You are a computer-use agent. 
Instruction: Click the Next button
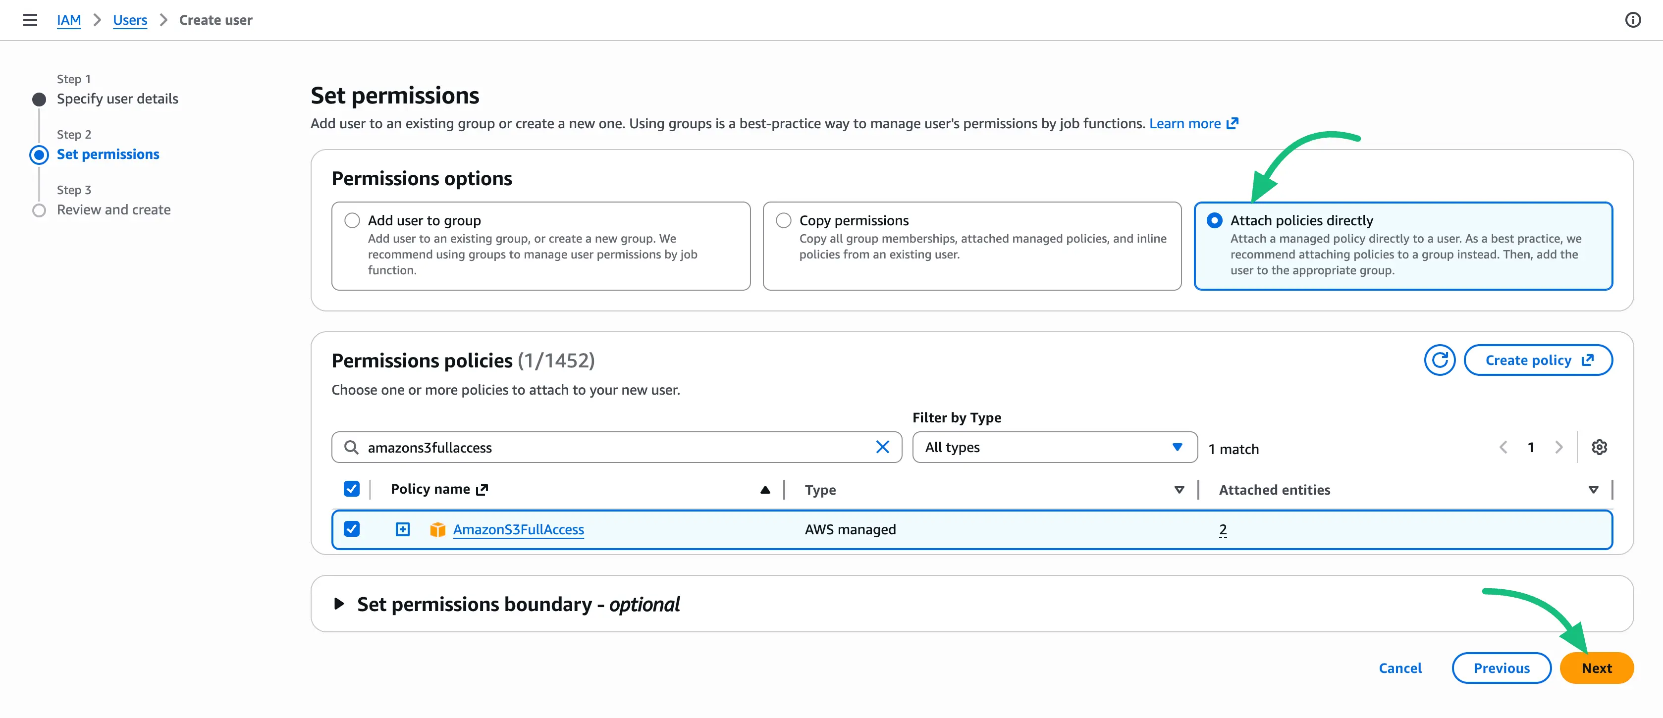pos(1597,667)
